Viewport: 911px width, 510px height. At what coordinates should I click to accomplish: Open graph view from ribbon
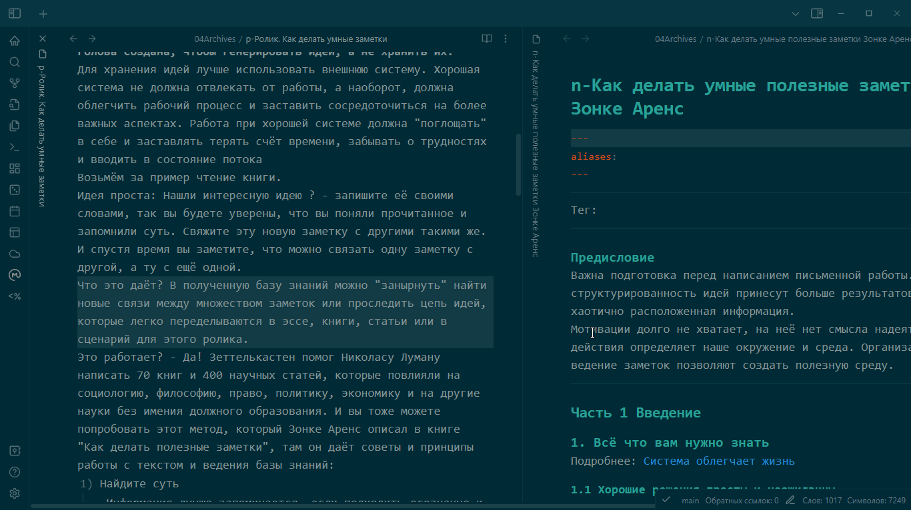pyautogui.click(x=15, y=83)
